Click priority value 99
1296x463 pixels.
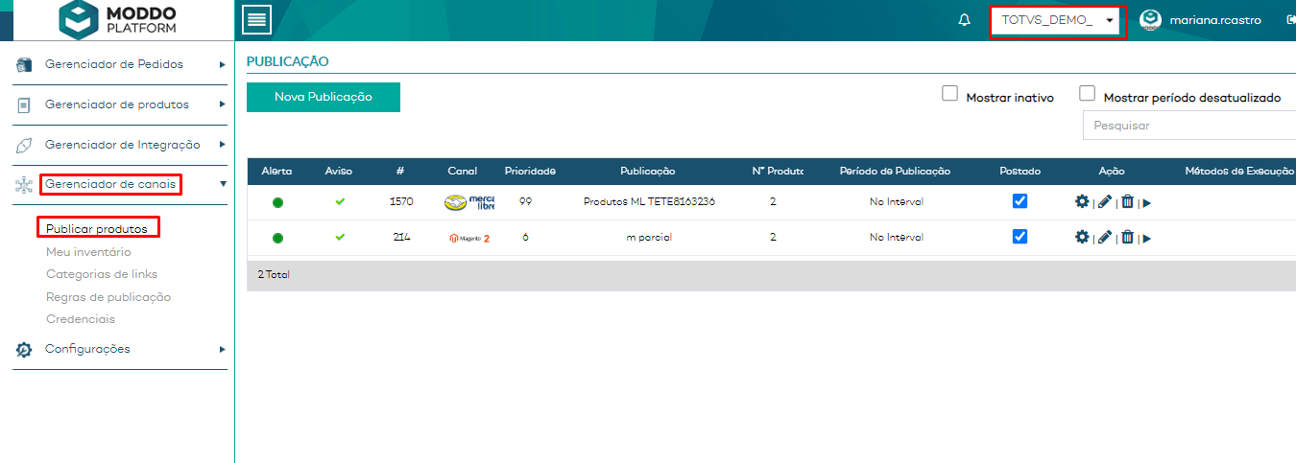point(525,202)
